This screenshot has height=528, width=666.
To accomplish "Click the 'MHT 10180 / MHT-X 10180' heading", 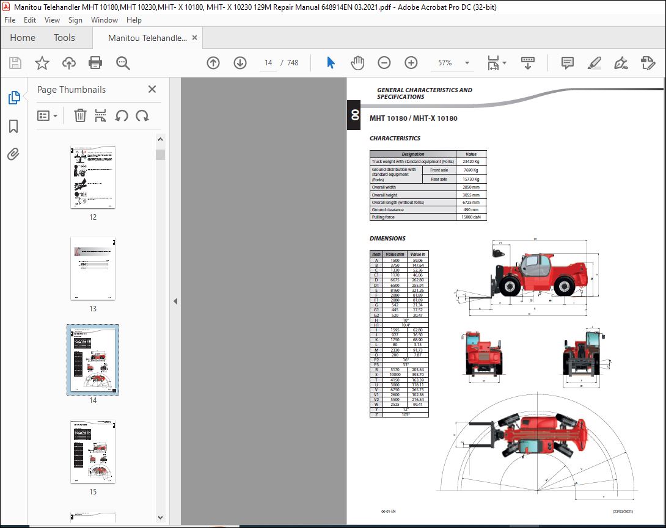I will tap(413, 118).
